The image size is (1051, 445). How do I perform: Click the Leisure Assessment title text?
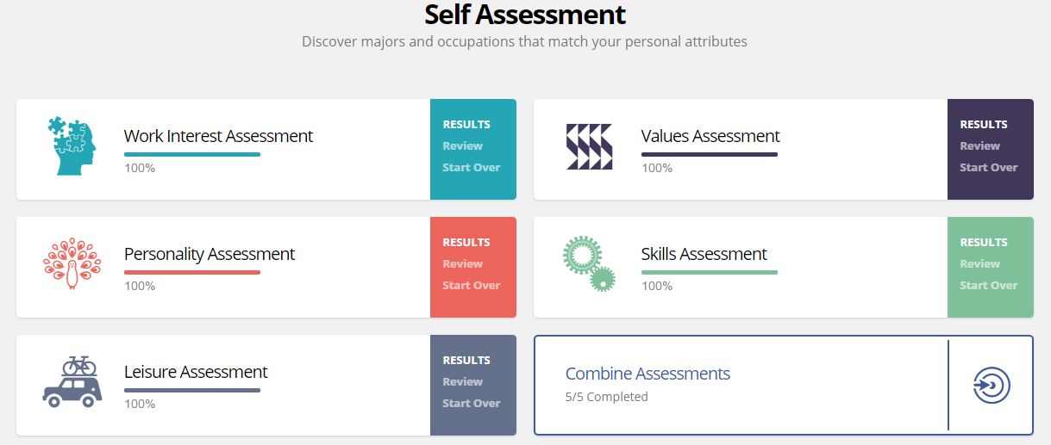[x=196, y=372]
